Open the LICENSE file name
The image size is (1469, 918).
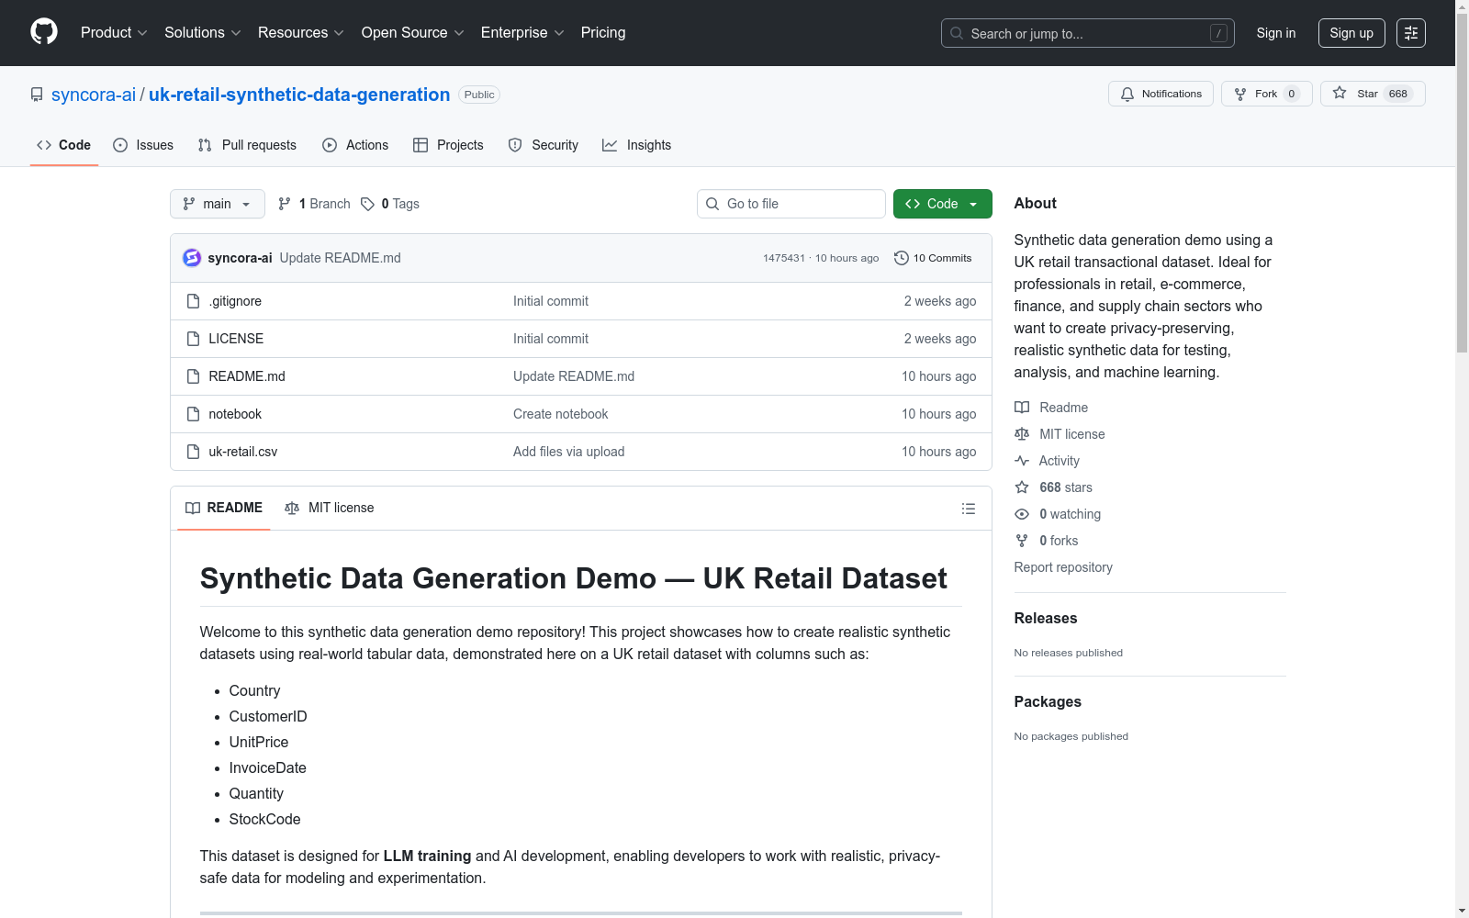(x=236, y=339)
